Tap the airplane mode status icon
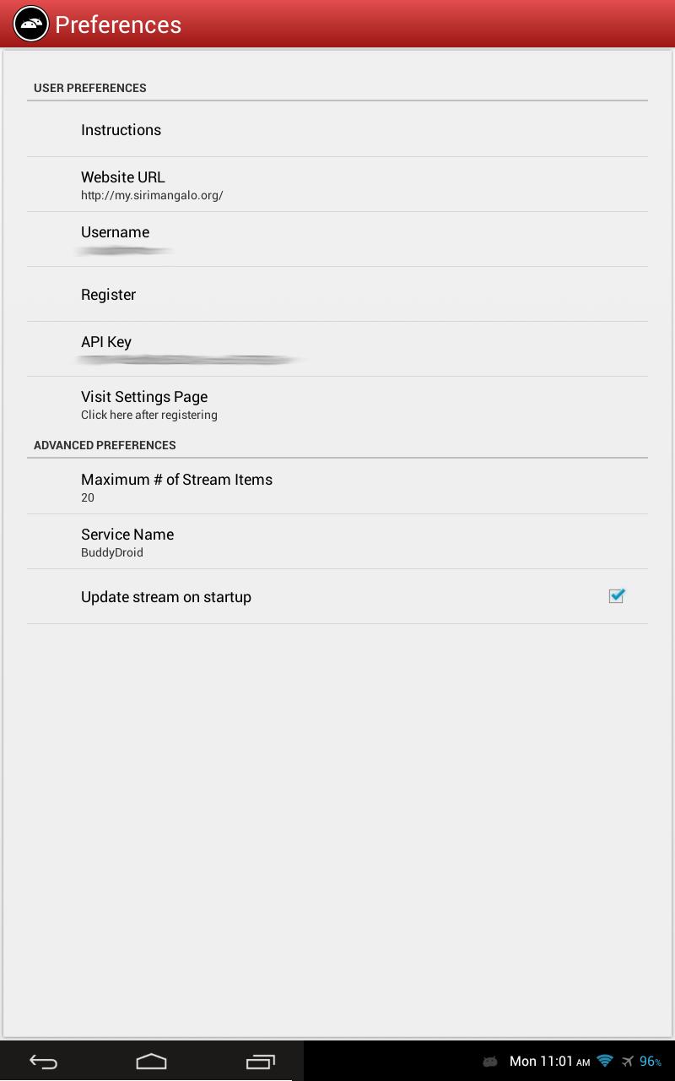The image size is (675, 1081). pyautogui.click(x=628, y=1062)
